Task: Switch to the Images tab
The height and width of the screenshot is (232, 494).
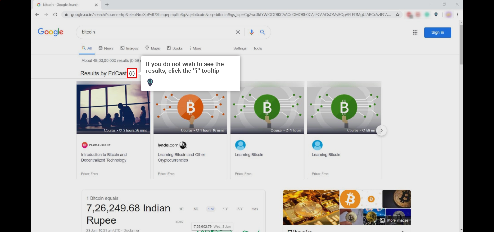Action: pos(129,48)
